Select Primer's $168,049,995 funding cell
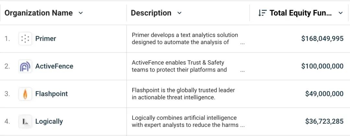This screenshot has width=350, height=136. pyautogui.click(x=322, y=39)
